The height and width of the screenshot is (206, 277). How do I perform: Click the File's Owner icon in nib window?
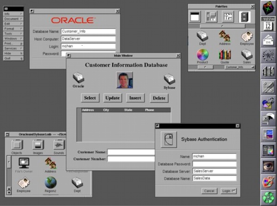click(24, 164)
